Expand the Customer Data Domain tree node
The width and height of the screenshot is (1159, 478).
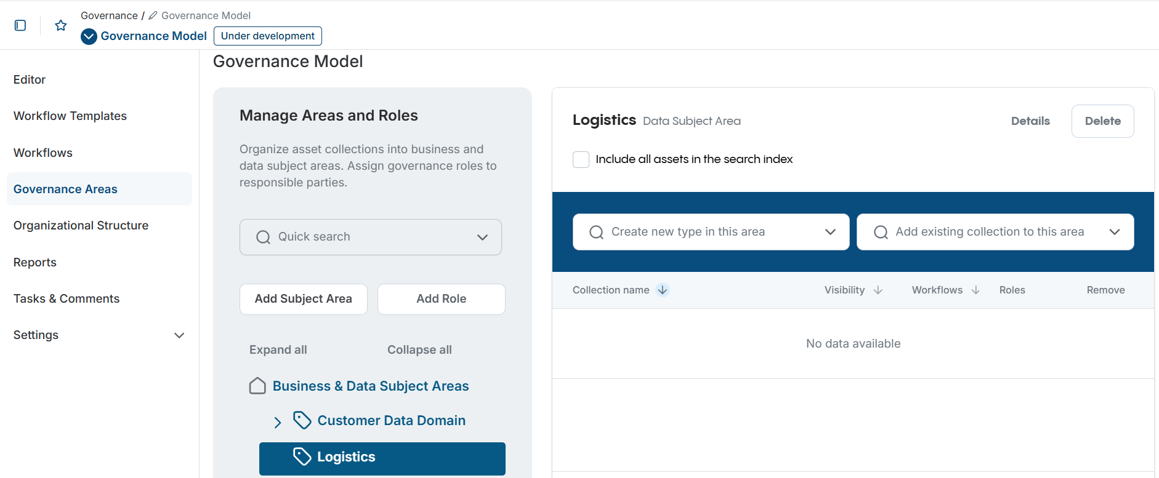[x=278, y=421]
